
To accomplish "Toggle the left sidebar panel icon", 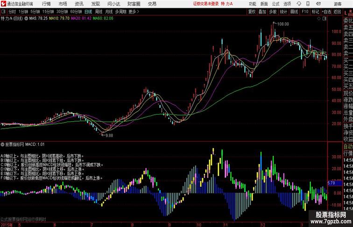I will 3,12.
